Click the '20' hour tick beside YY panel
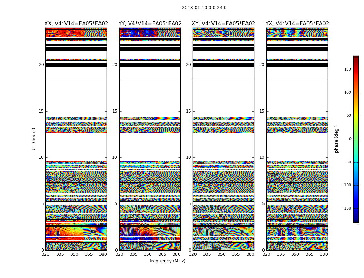The image size is (364, 278). [x=115, y=65]
